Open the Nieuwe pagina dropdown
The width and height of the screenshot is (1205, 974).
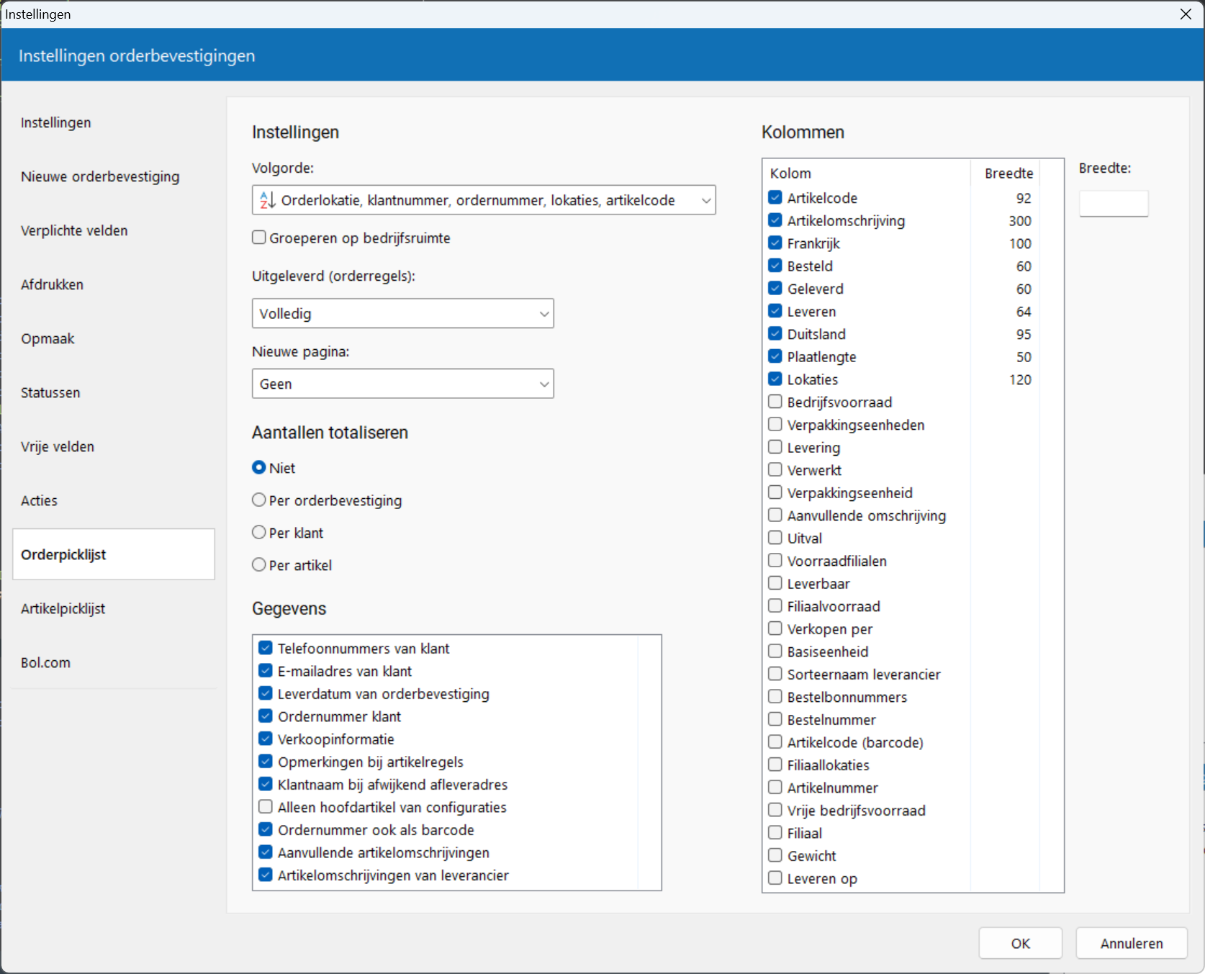[402, 384]
